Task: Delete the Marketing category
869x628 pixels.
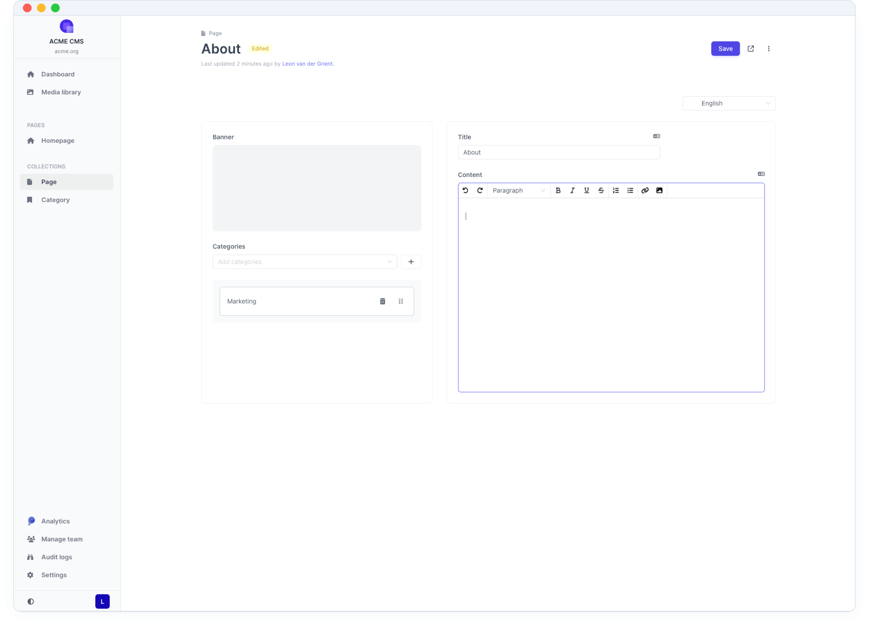Action: (382, 301)
